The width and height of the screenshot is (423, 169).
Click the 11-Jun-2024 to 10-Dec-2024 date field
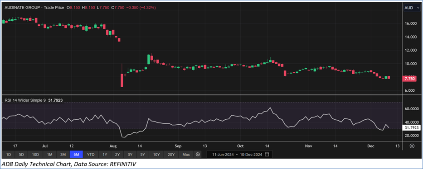coord(239,155)
